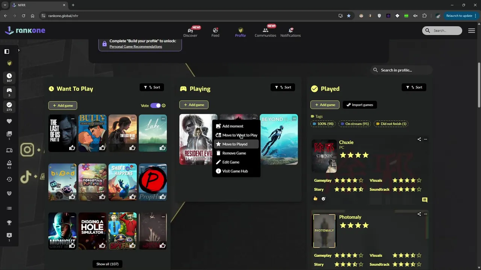Open Personal Game Recommendations link
Screen dimensions: 481x270
[136, 46]
